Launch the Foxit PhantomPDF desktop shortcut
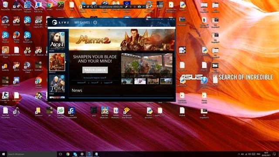Image resolution: width=279 pixels, height=157 pixels. click(71, 113)
